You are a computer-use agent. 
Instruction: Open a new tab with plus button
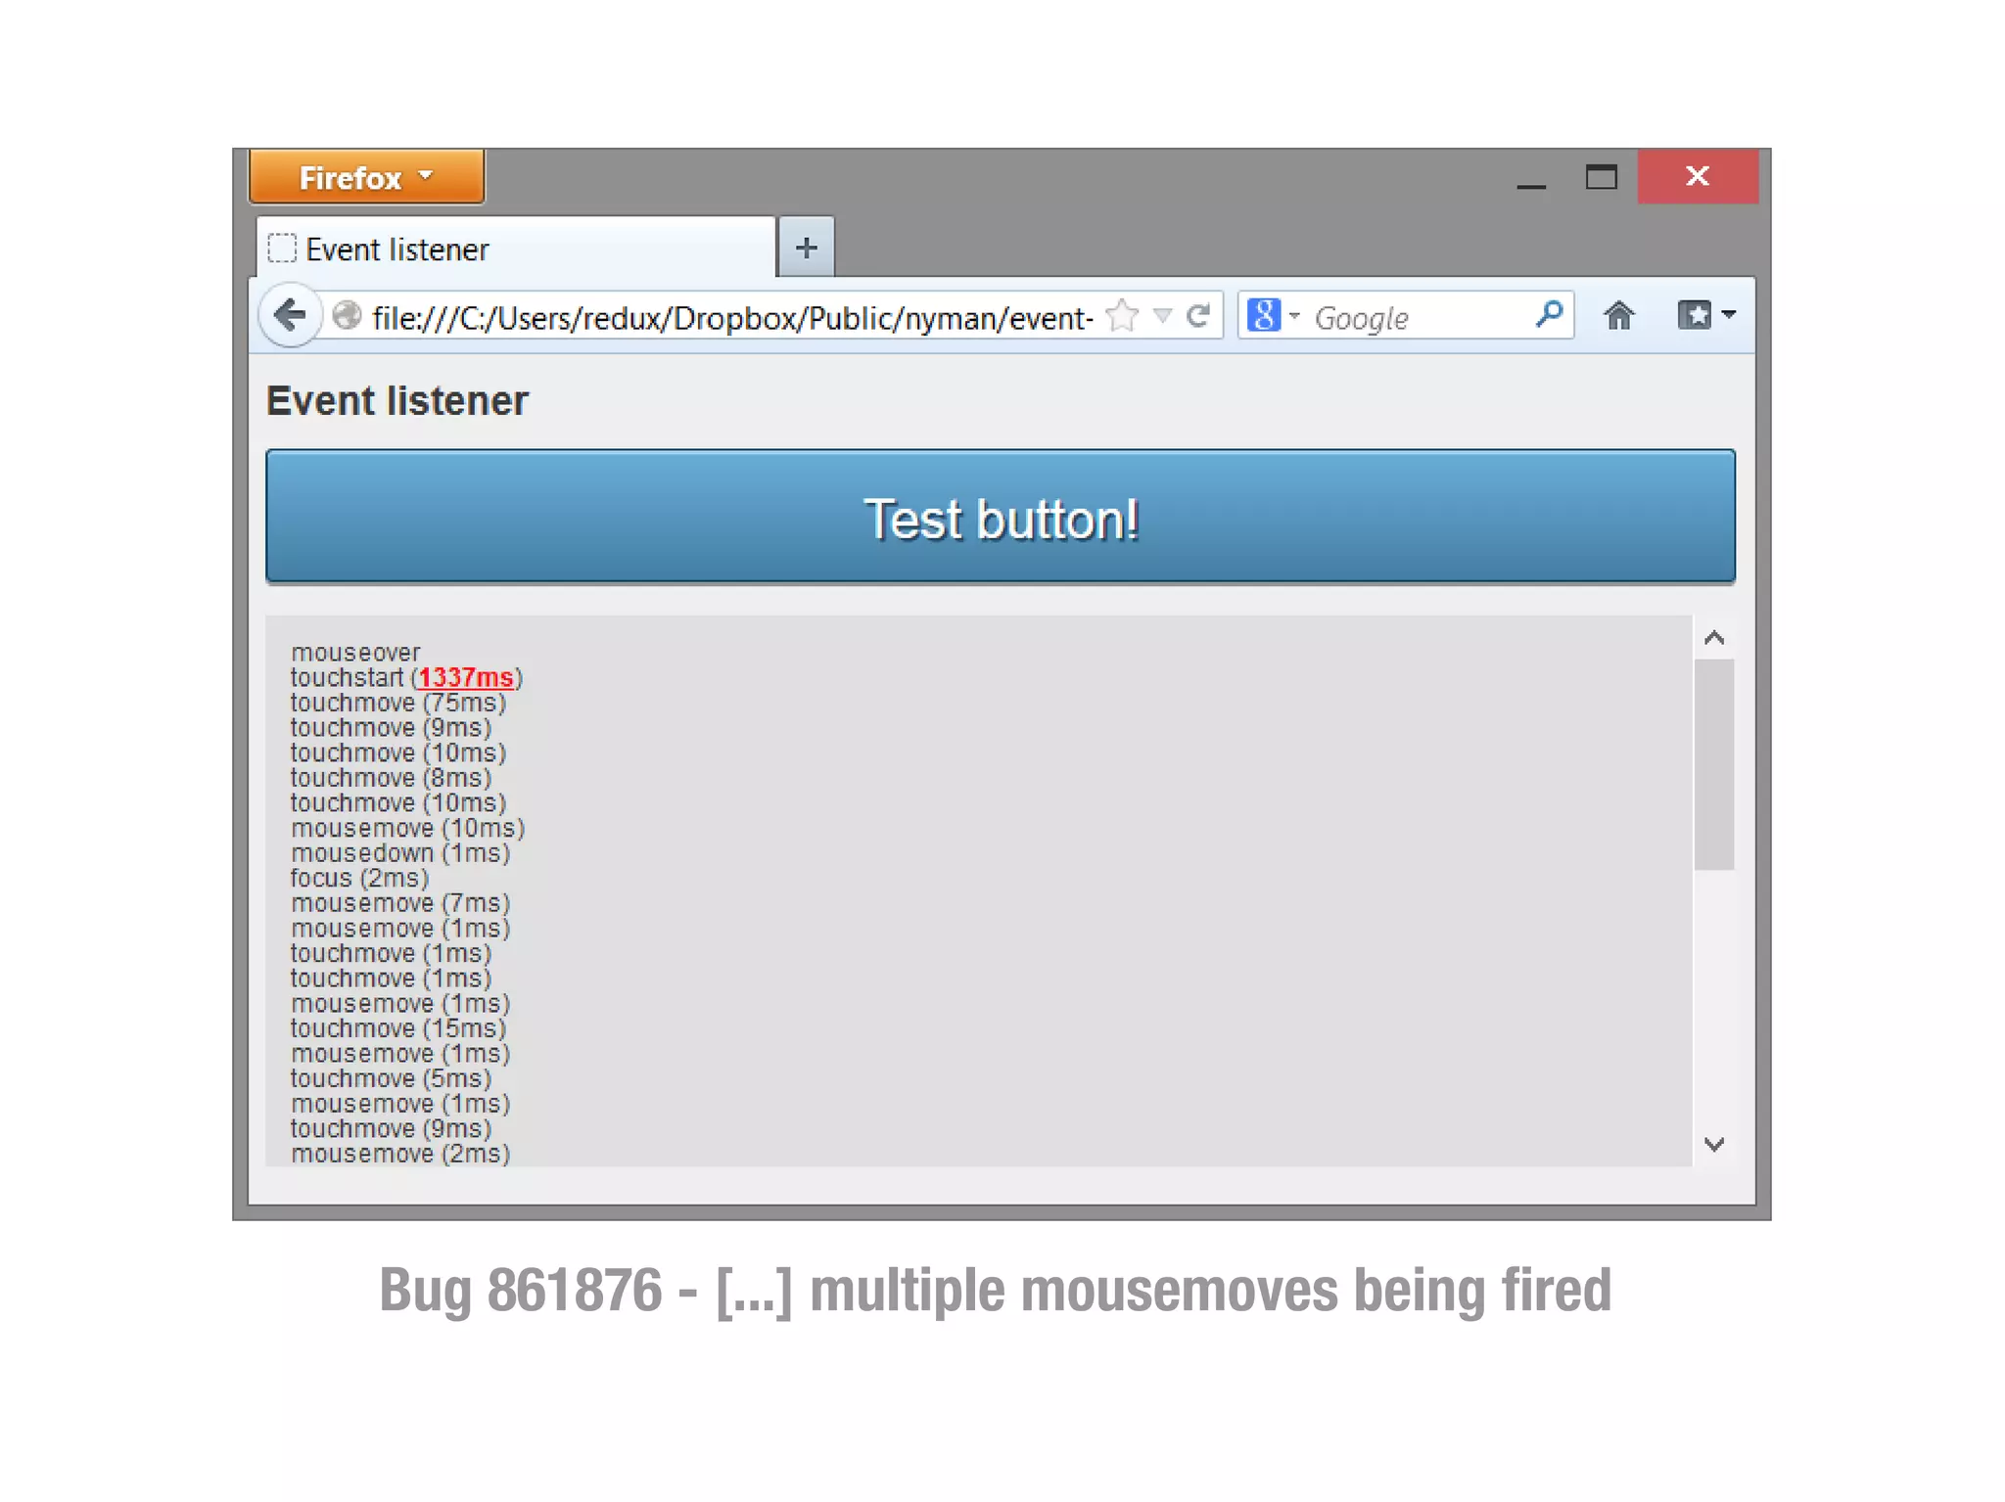point(807,248)
